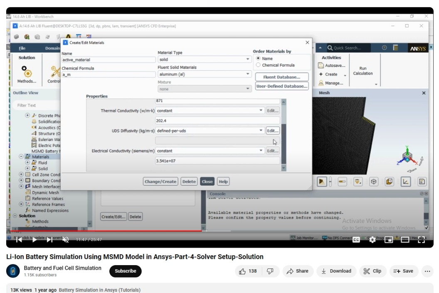The image size is (439, 293).
Task: Enter fullscreen video mode
Action: click(x=422, y=239)
